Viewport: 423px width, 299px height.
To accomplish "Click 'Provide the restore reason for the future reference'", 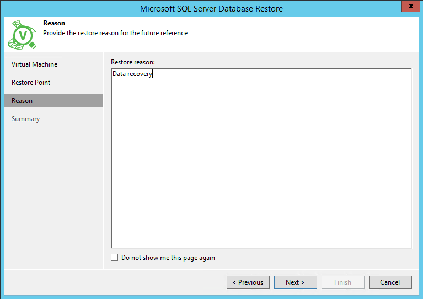I will [115, 33].
